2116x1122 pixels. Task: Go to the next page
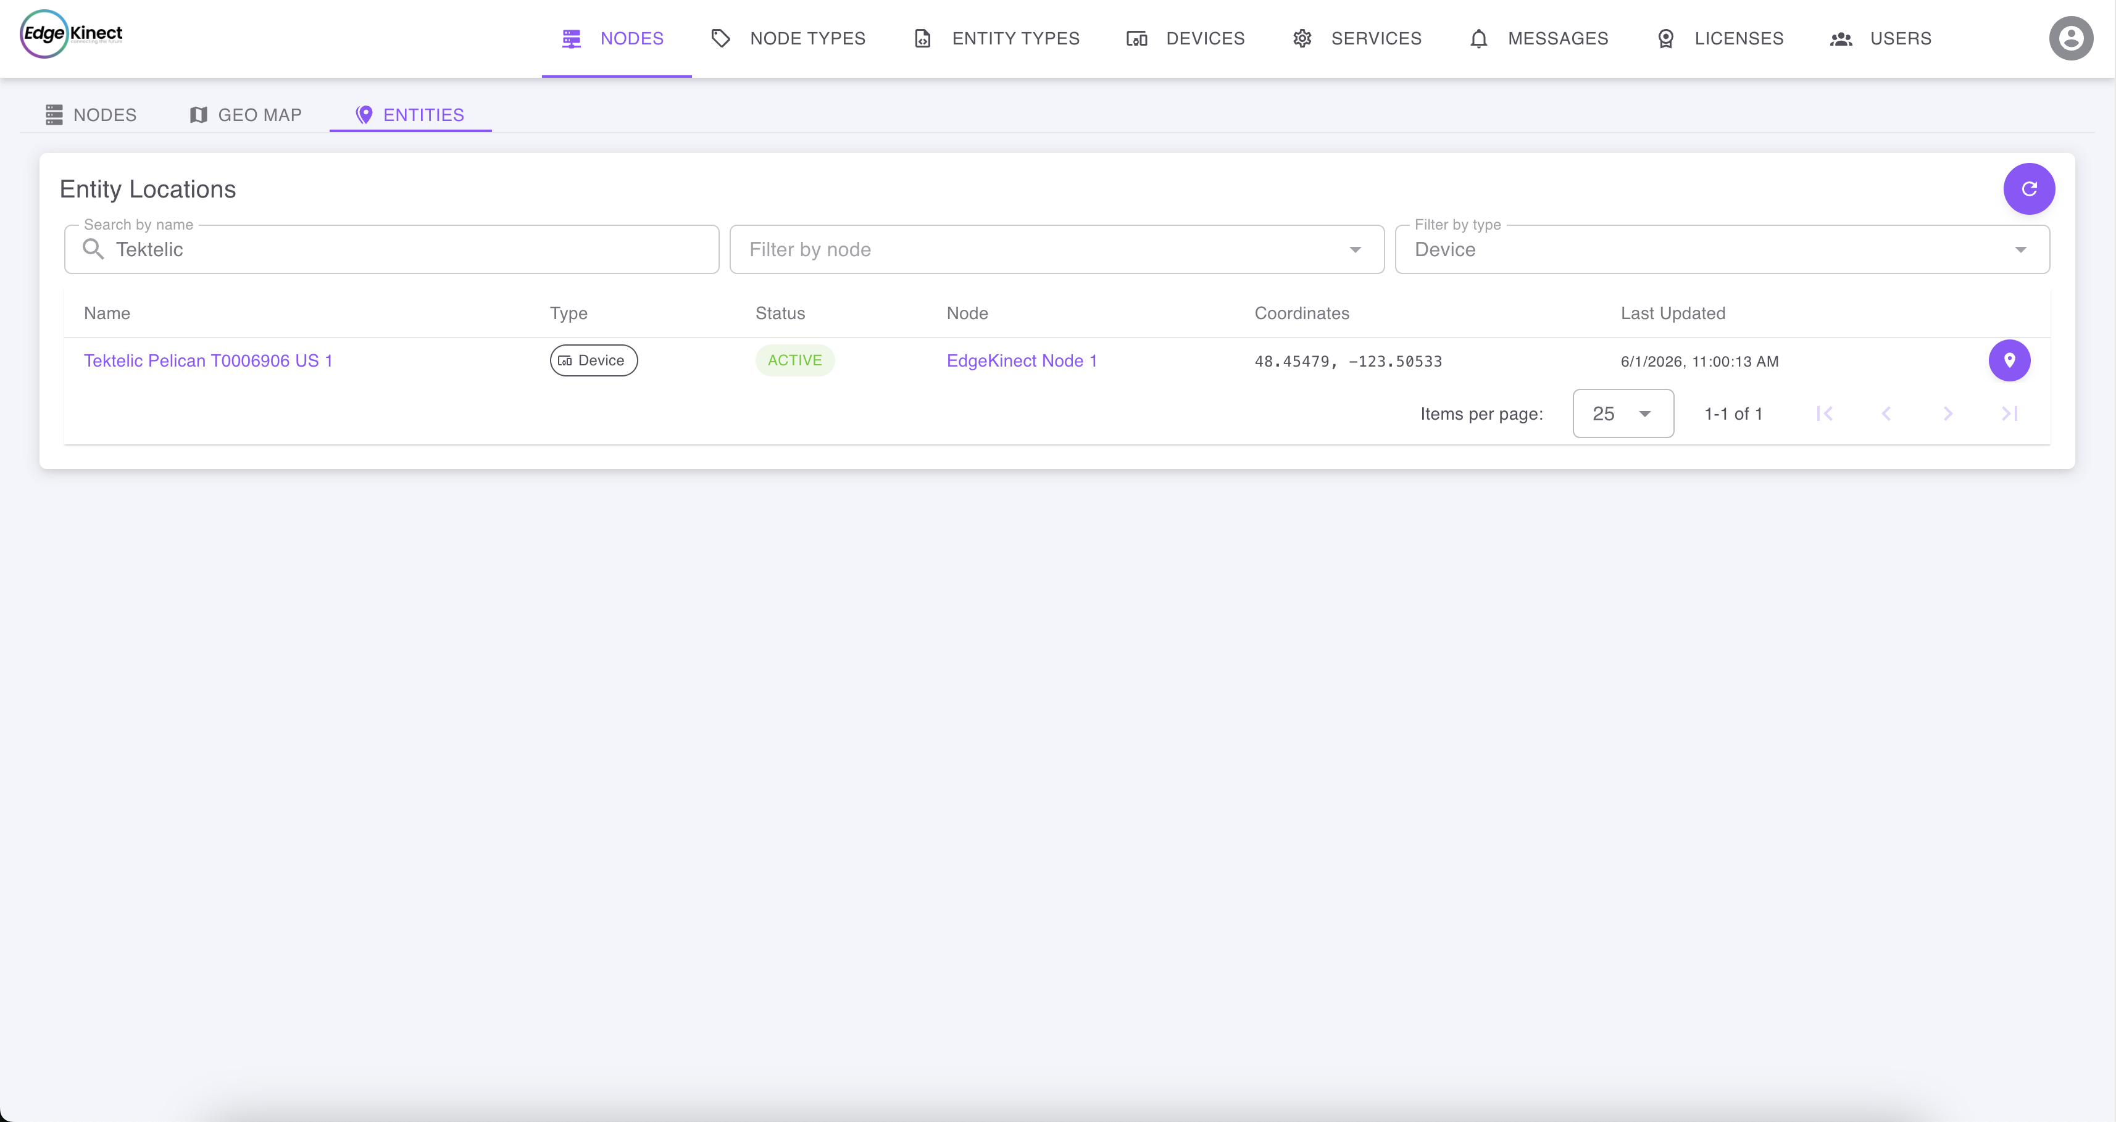1947,414
